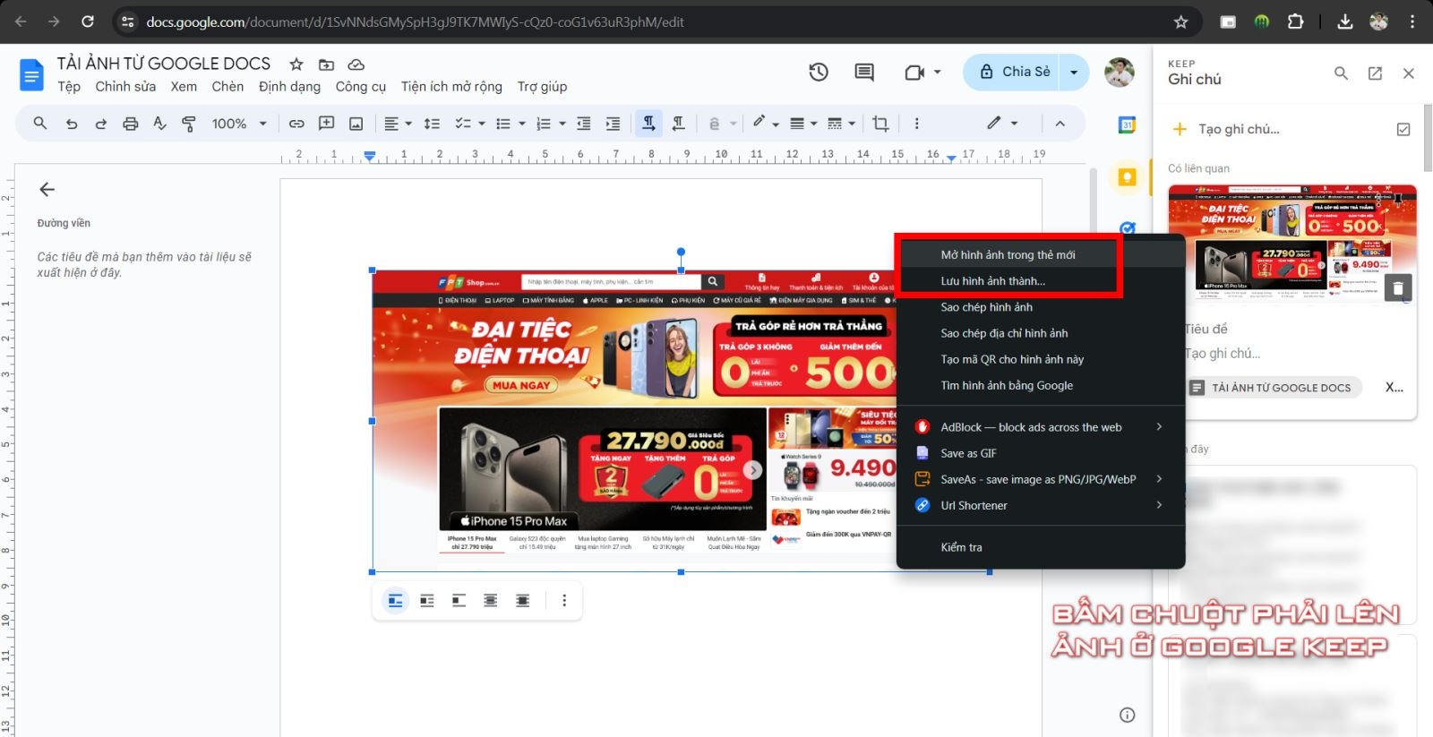The image size is (1433, 737).
Task: Print the document
Action: [131, 124]
